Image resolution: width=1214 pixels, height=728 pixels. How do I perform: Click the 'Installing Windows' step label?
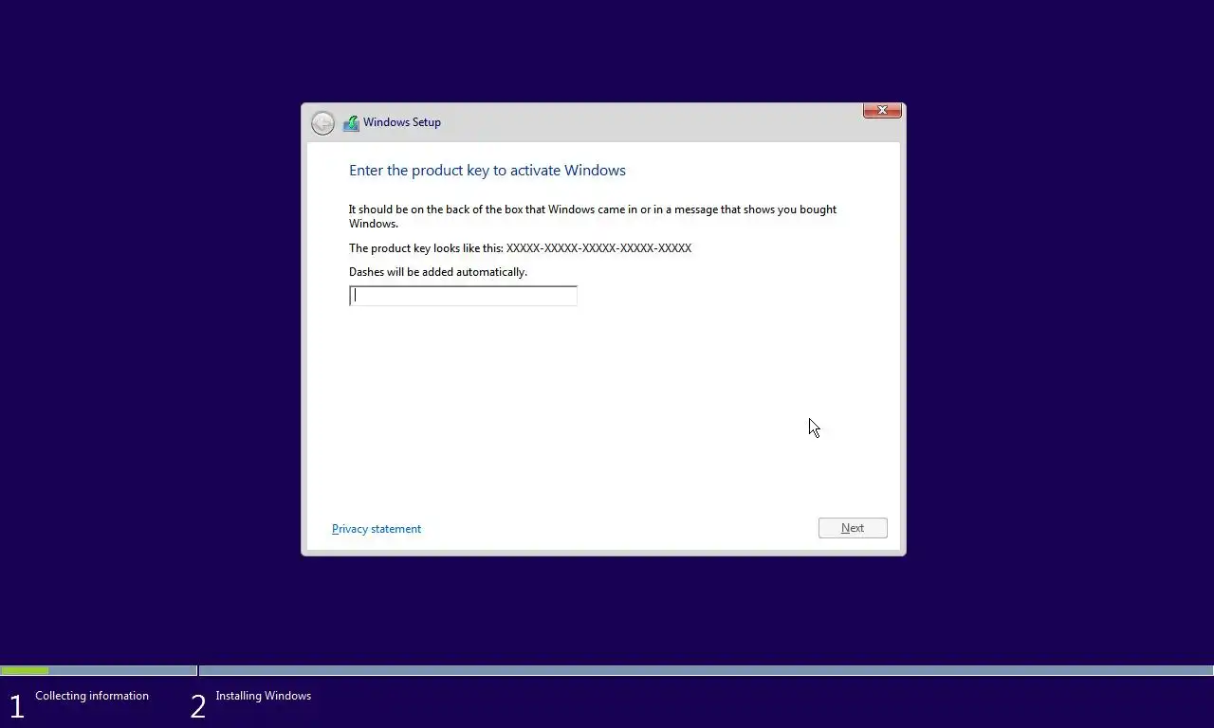tap(263, 696)
